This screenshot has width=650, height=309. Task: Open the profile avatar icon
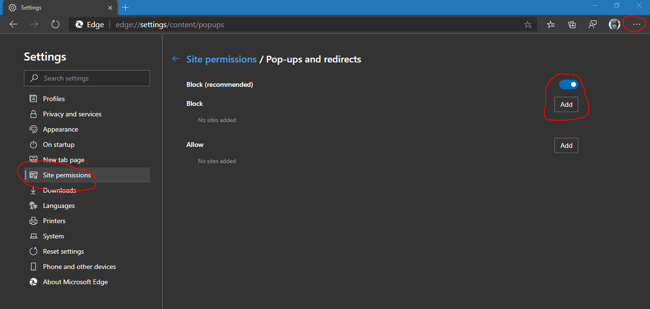pyautogui.click(x=614, y=24)
